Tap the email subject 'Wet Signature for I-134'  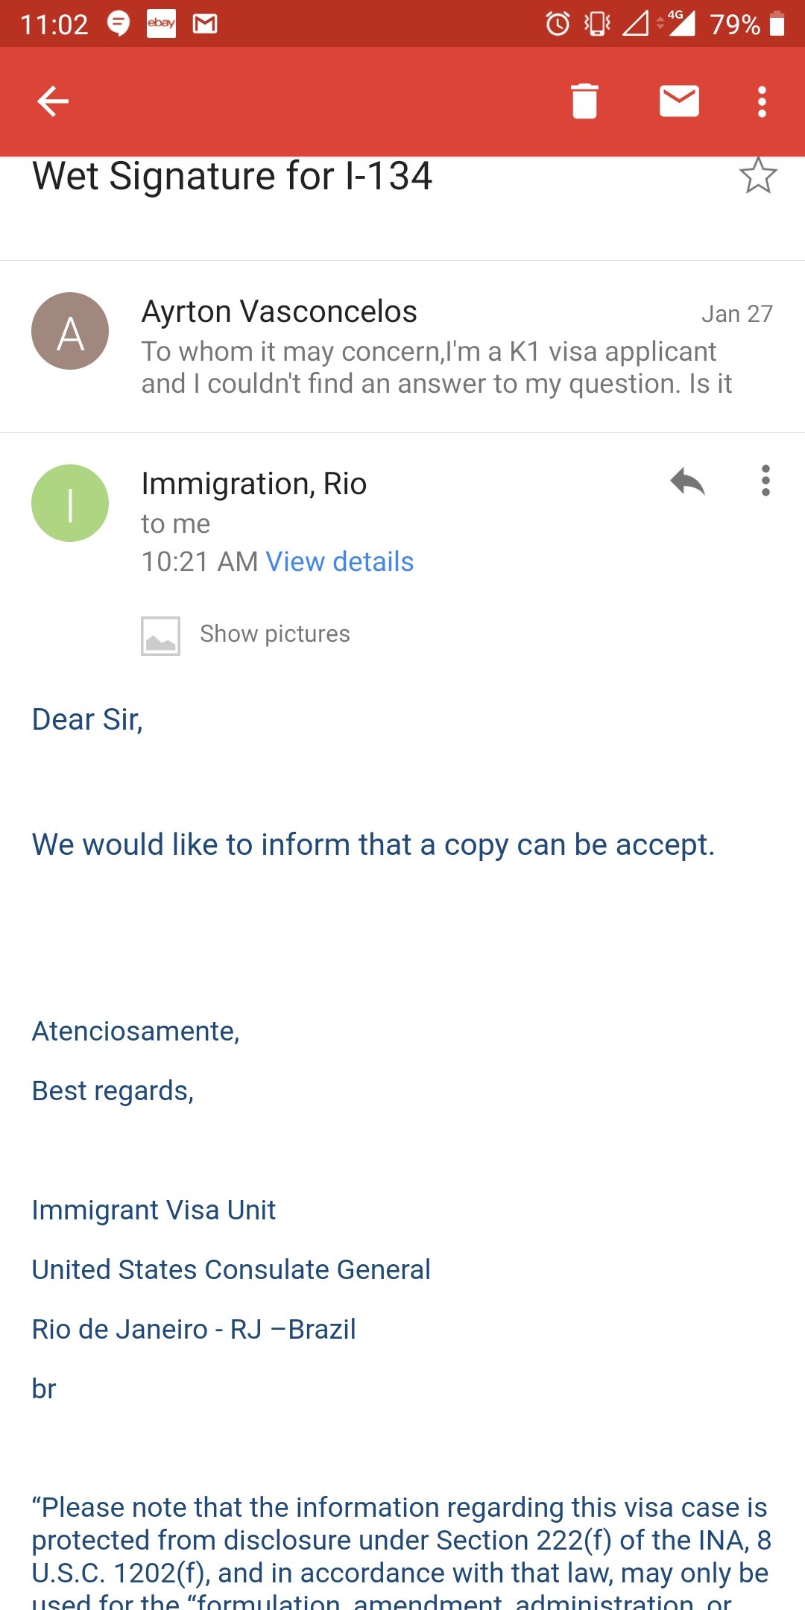pos(232,177)
